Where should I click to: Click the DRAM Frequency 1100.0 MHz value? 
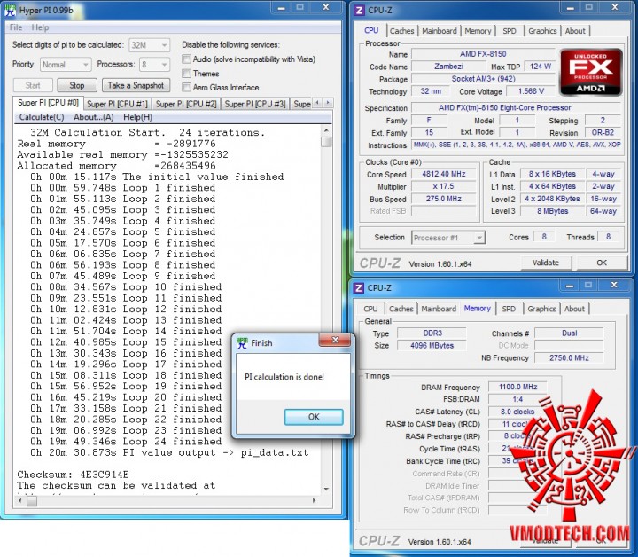pos(517,387)
